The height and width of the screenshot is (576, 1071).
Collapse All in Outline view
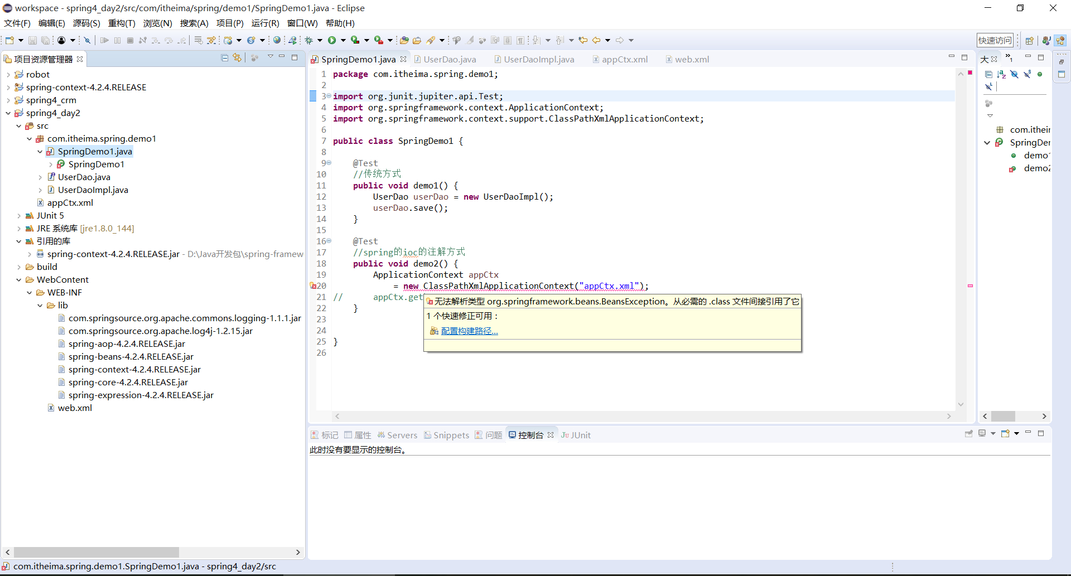tap(988, 74)
